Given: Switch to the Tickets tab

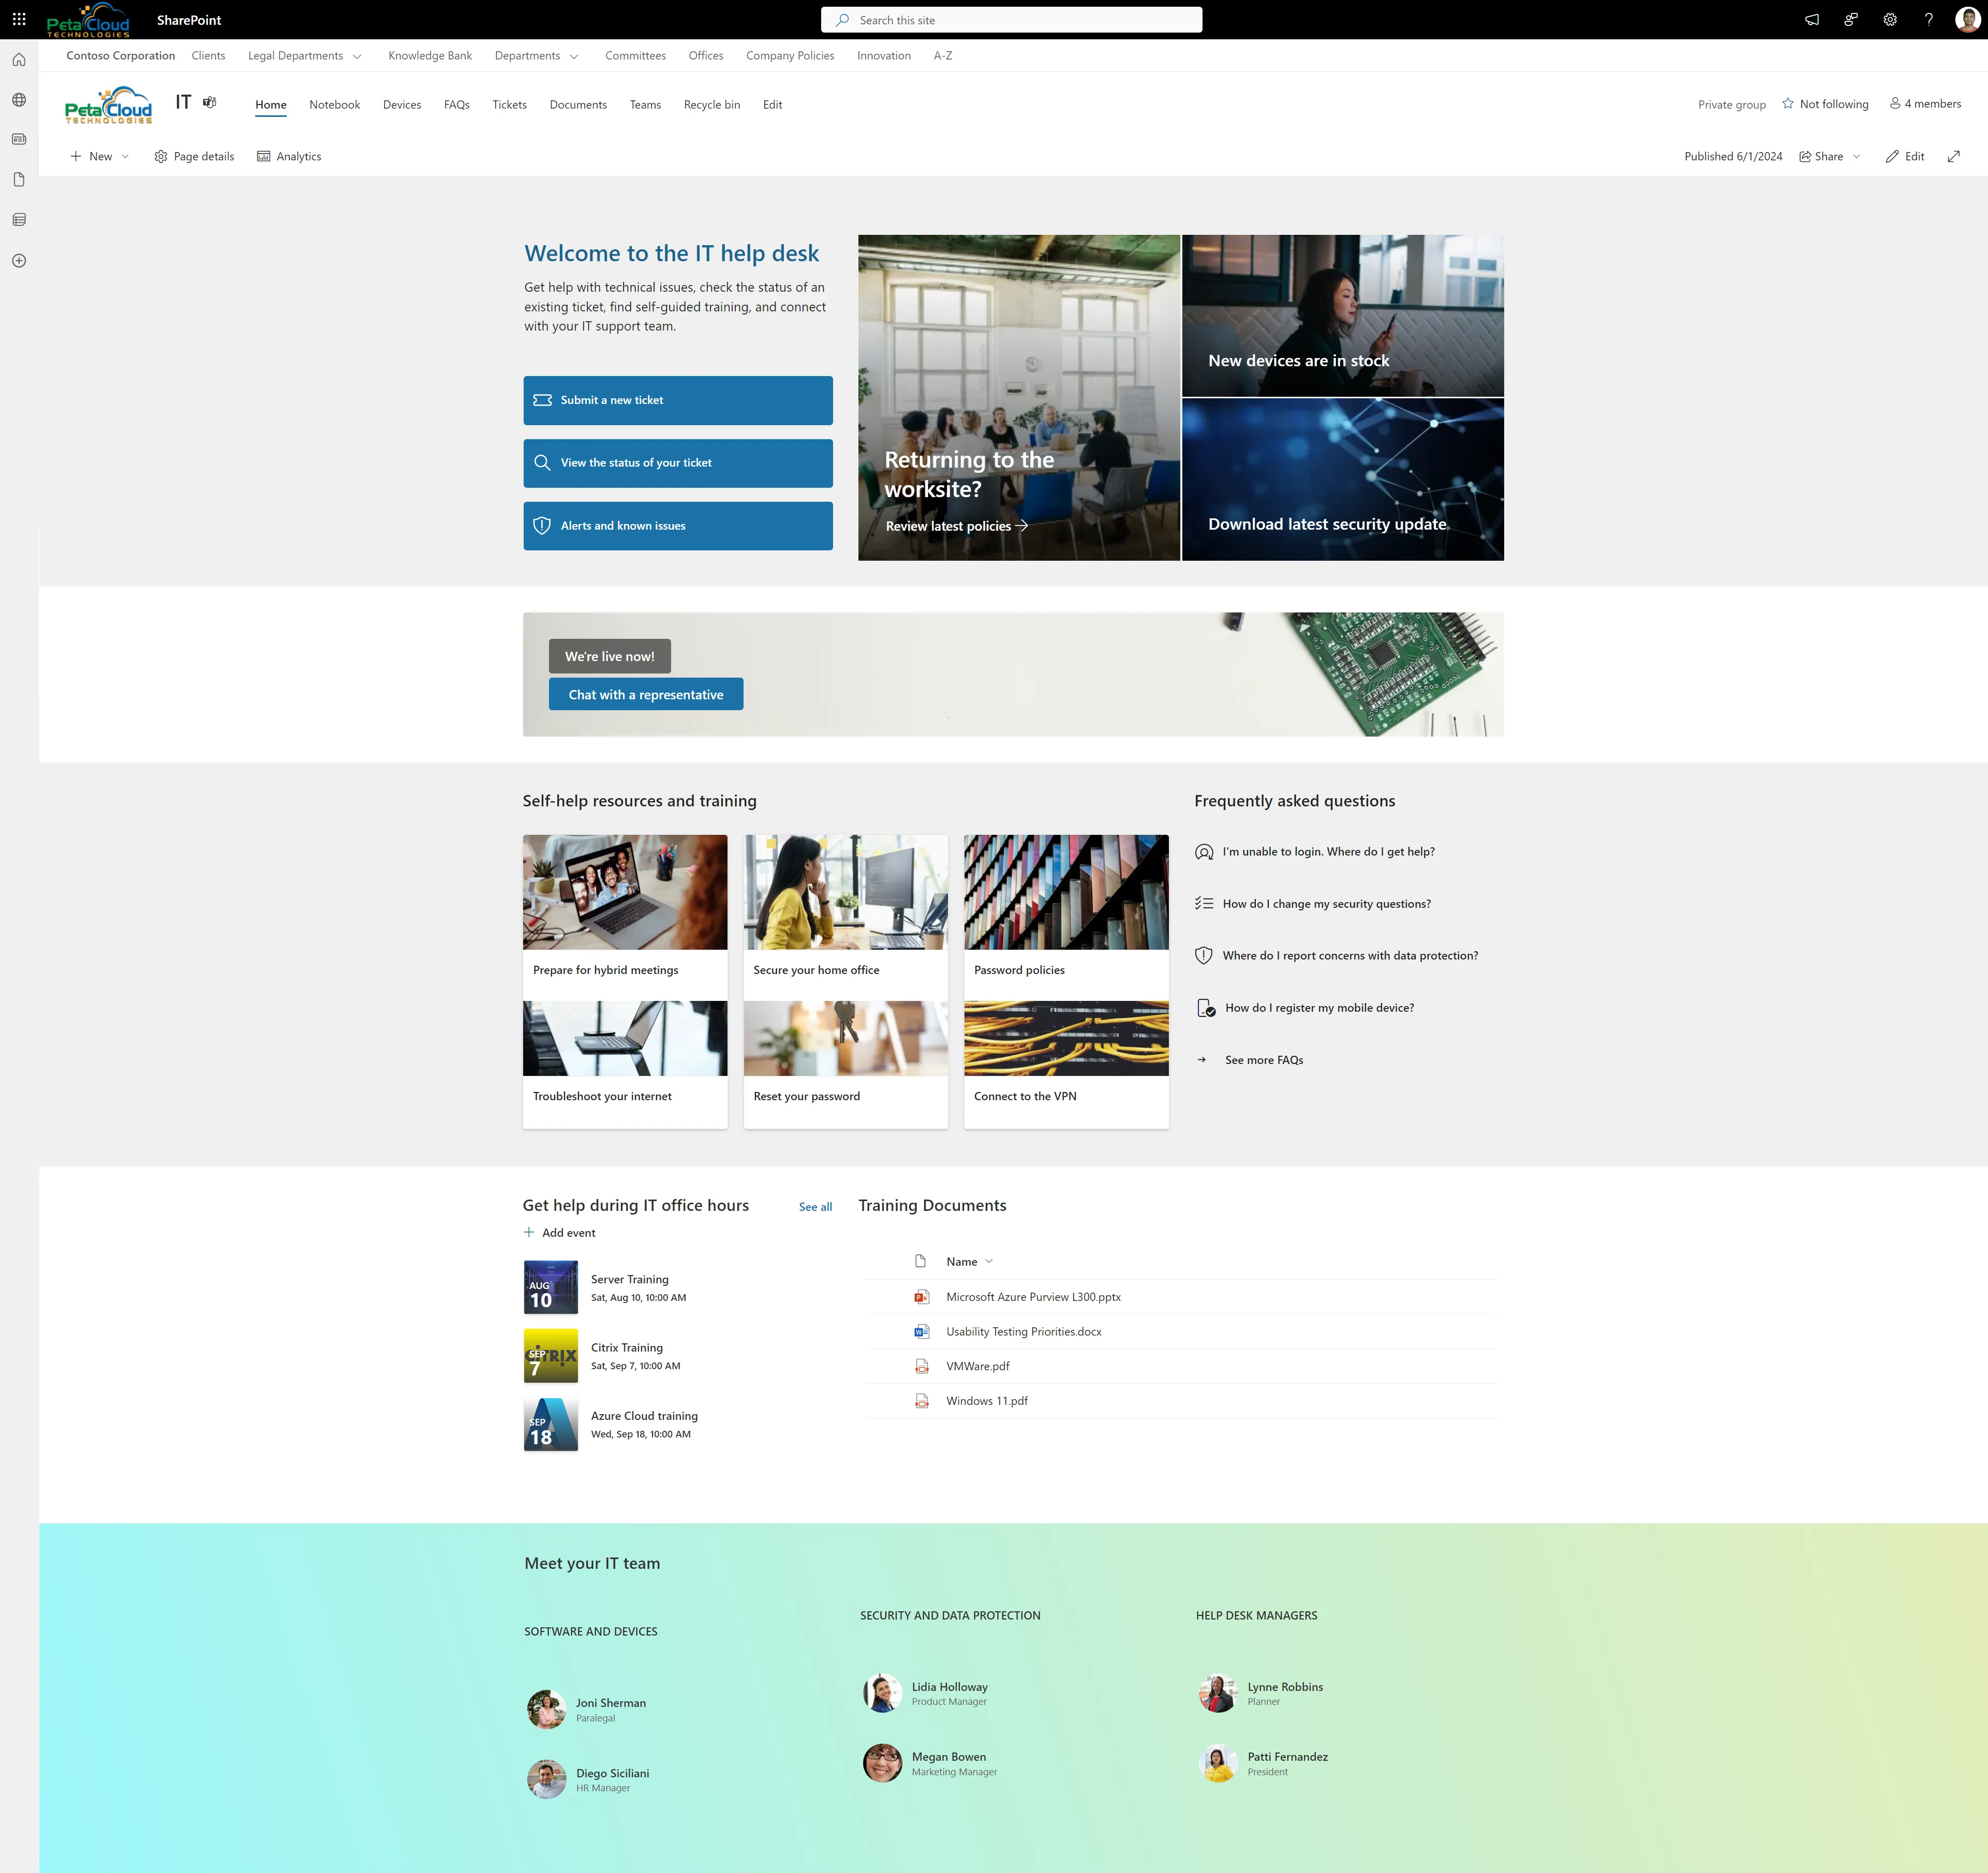Looking at the screenshot, I should point(509,104).
